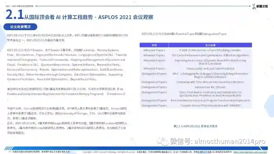Click the sentence about 4篇 Influential Paper above table
Screen dimensions: 274x154
coord(184,34)
